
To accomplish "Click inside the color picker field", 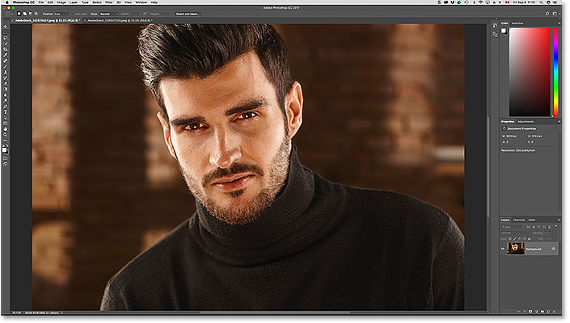I will [x=530, y=72].
